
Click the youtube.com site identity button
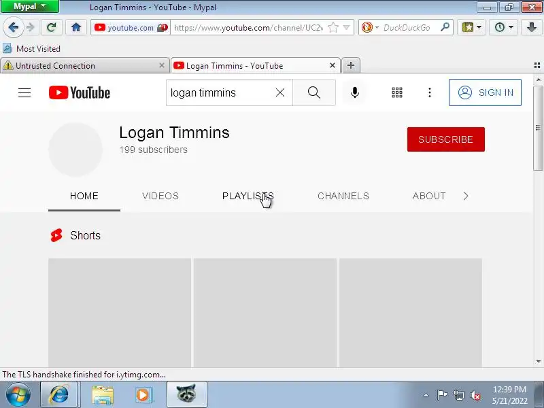click(131, 27)
